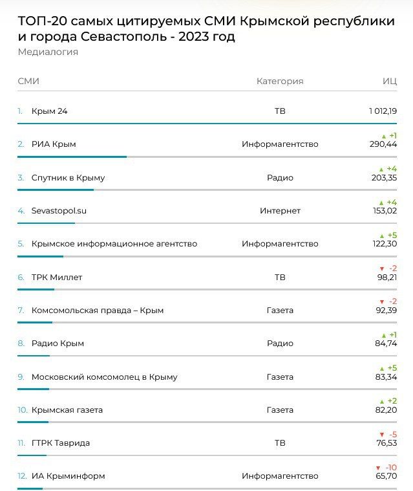Click the Медиалогия source label

[48, 52]
